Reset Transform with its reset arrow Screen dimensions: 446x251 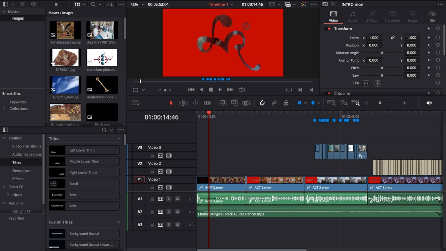tap(438, 29)
